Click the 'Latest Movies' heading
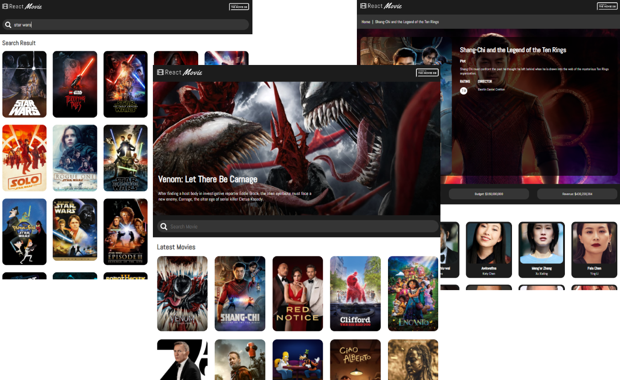Screen dimensions: 620x380 click(x=176, y=247)
